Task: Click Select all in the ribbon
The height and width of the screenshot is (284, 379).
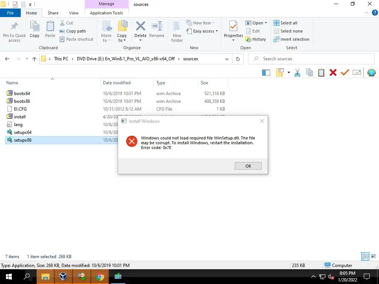Action: click(285, 23)
